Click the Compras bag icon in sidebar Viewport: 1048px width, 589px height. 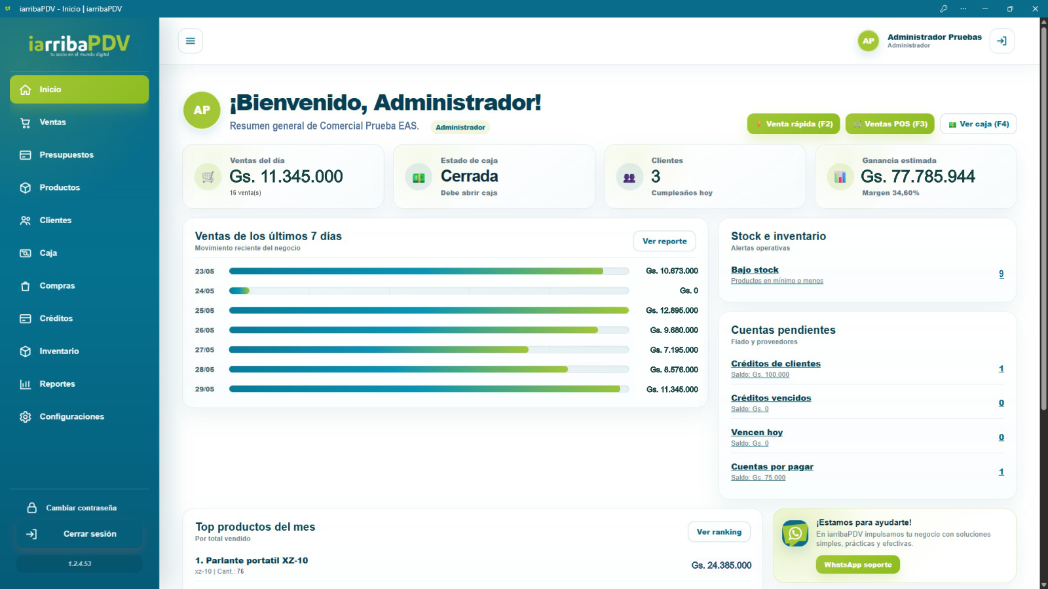click(26, 286)
